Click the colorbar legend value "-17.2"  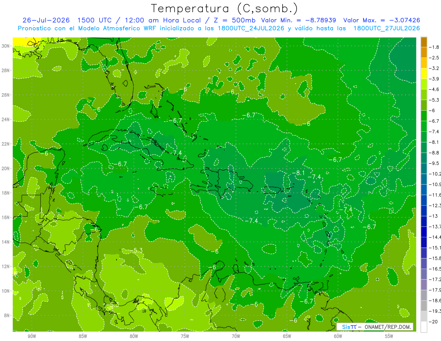point(435,280)
